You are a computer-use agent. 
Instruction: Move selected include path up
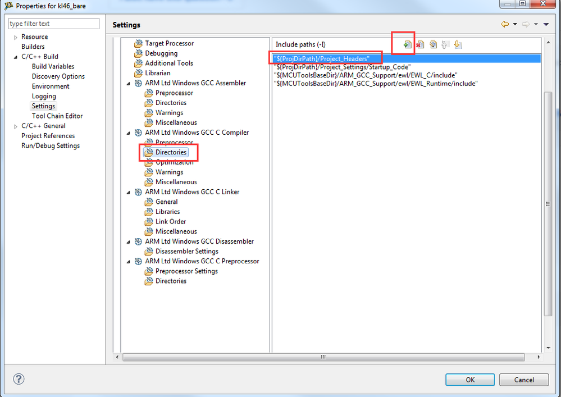click(x=445, y=45)
